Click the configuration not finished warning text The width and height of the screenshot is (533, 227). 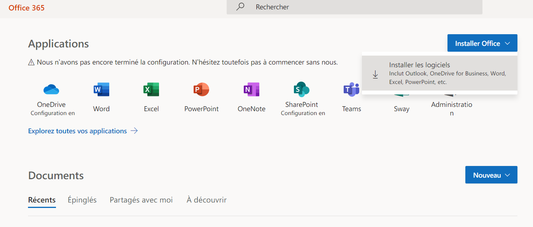pos(187,62)
